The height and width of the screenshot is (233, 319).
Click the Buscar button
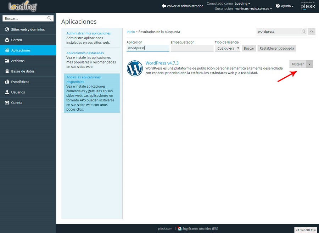pyautogui.click(x=249, y=48)
